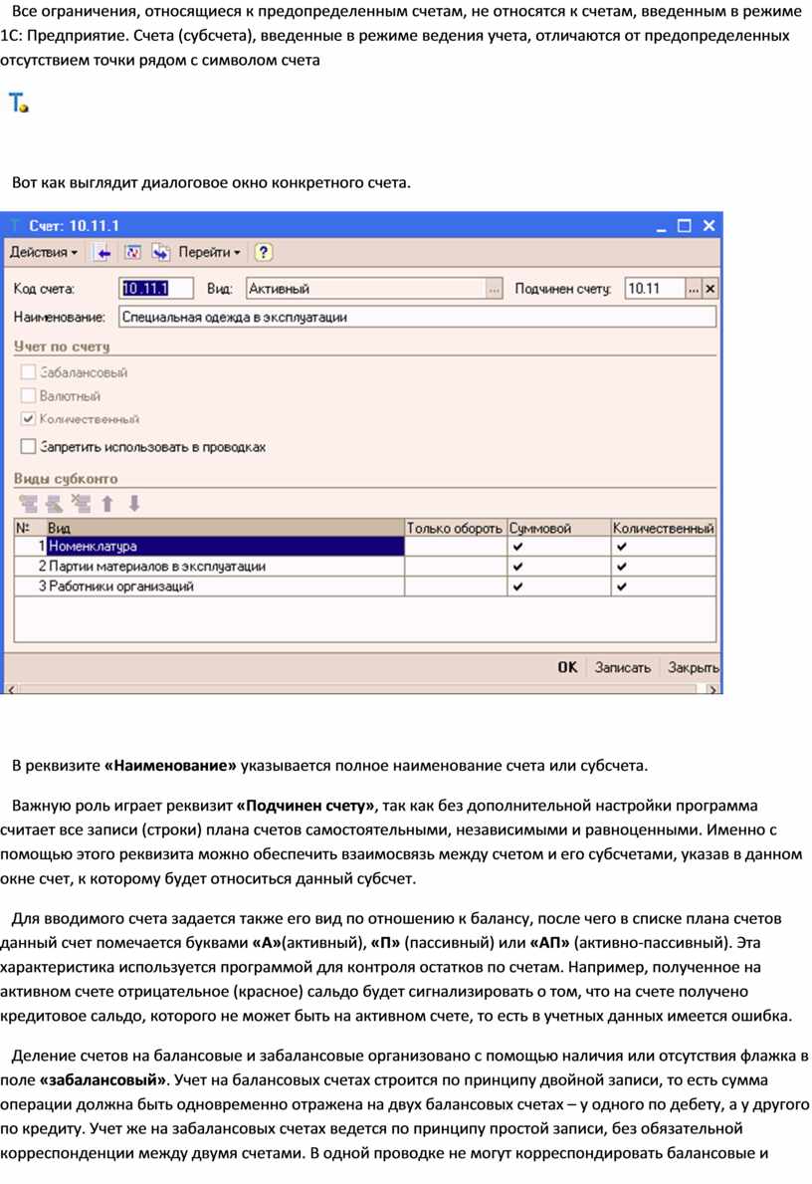Image resolution: width=812 pixels, height=1184 pixels.
Task: Click the Записать button
Action: click(x=623, y=667)
